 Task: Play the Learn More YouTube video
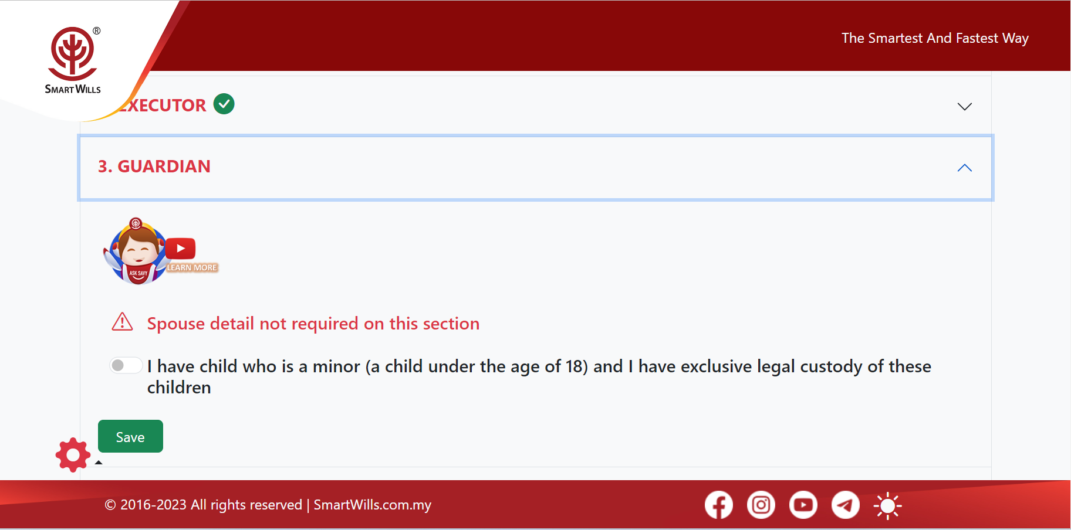click(x=181, y=249)
